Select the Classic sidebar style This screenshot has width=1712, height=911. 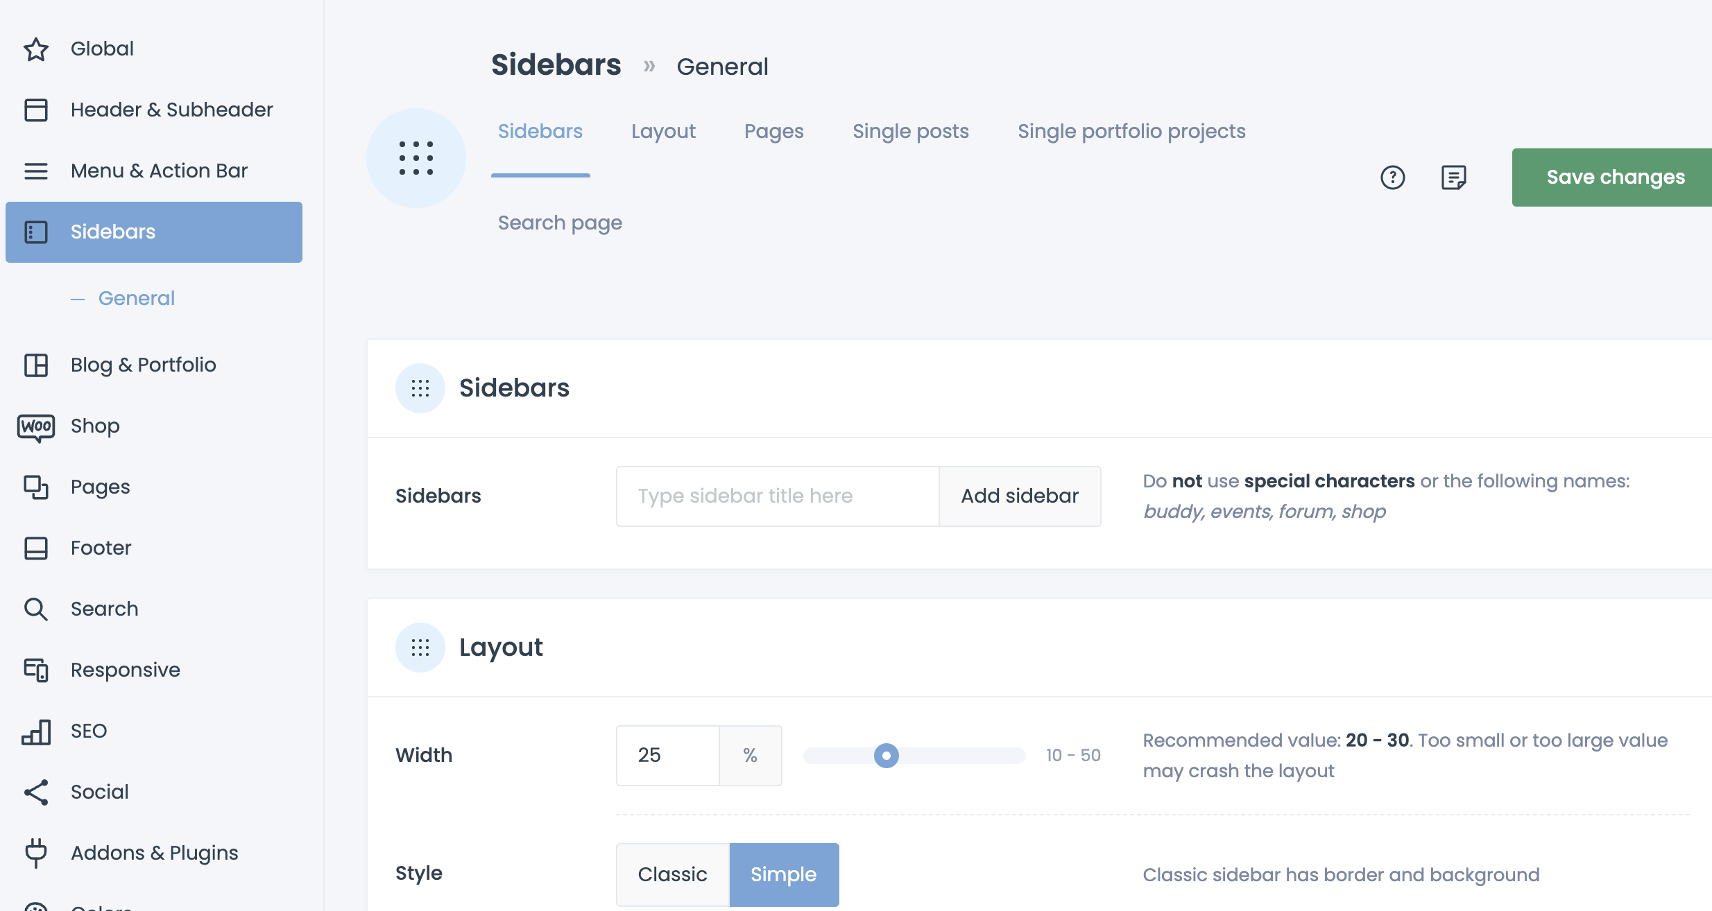[x=674, y=874]
